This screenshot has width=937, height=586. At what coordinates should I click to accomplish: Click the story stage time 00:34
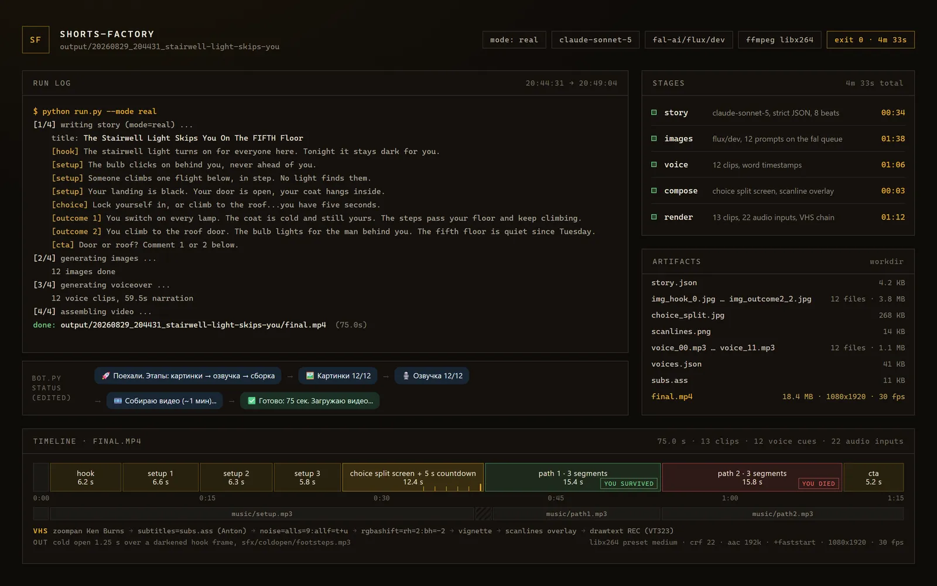(x=893, y=113)
